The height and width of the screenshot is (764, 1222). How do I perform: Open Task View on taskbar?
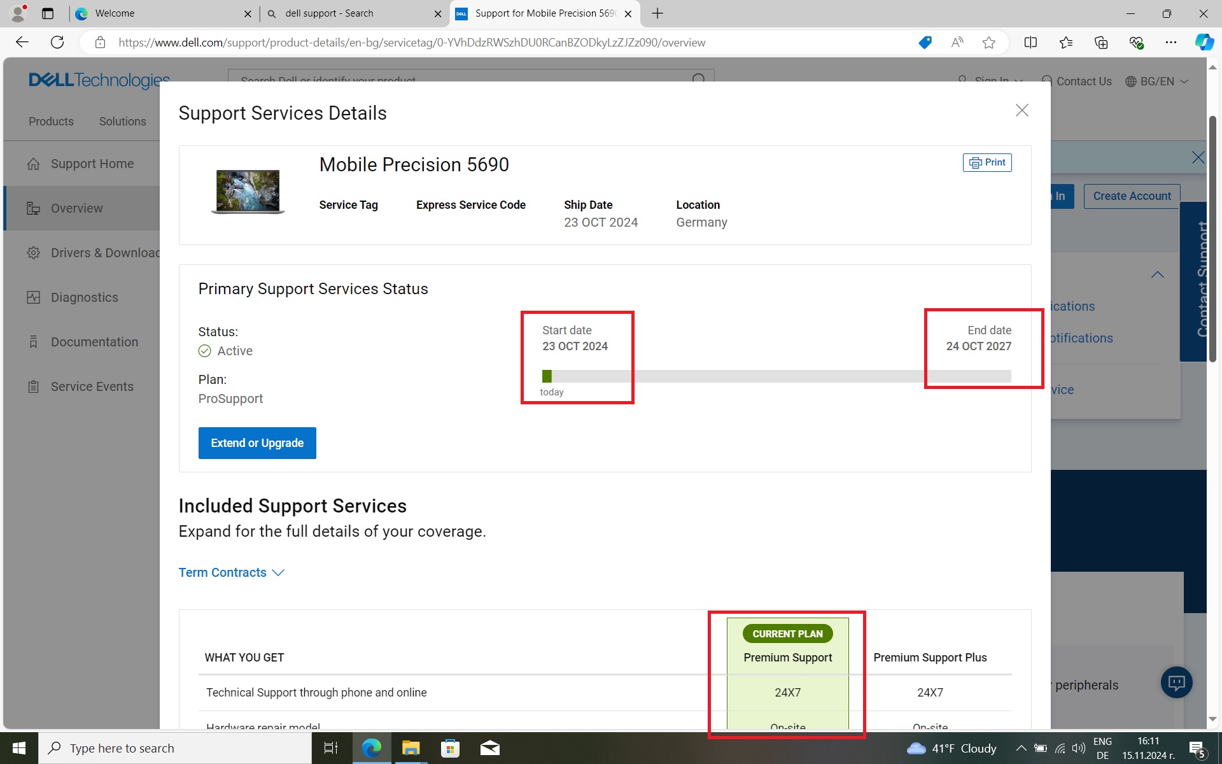tap(331, 748)
